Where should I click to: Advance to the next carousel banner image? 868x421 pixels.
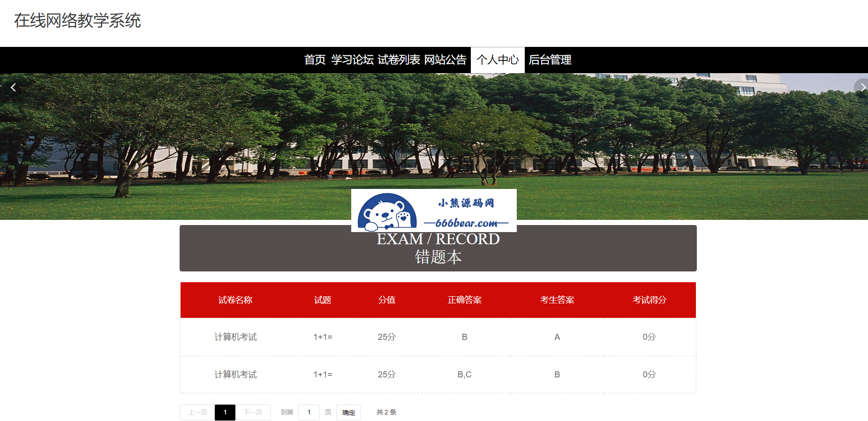862,87
